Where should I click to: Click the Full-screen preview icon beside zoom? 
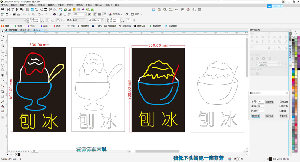click(x=89, y=14)
